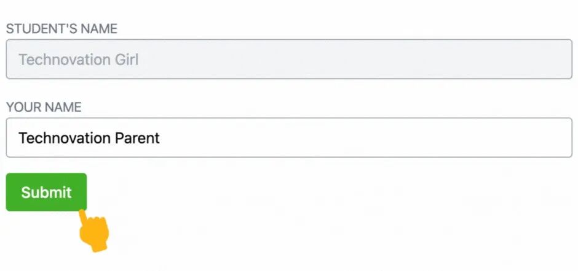Click the word "NAME" in Your Name label
578x271 pixels.
[62, 107]
